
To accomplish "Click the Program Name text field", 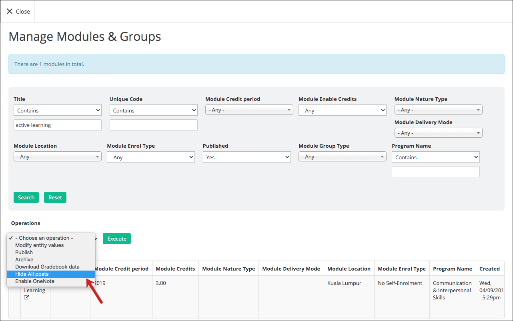I will click(436, 172).
